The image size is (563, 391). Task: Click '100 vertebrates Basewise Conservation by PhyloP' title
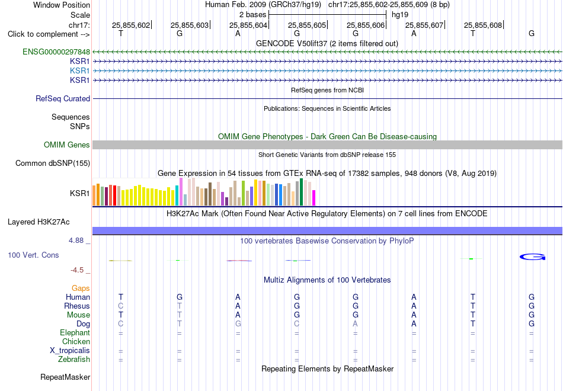[x=327, y=241]
